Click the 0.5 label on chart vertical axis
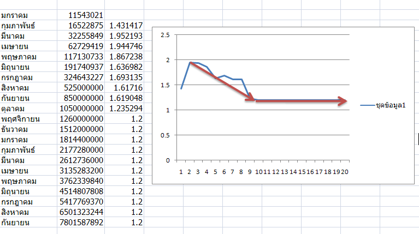The height and width of the screenshot is (234, 419). tap(165, 135)
